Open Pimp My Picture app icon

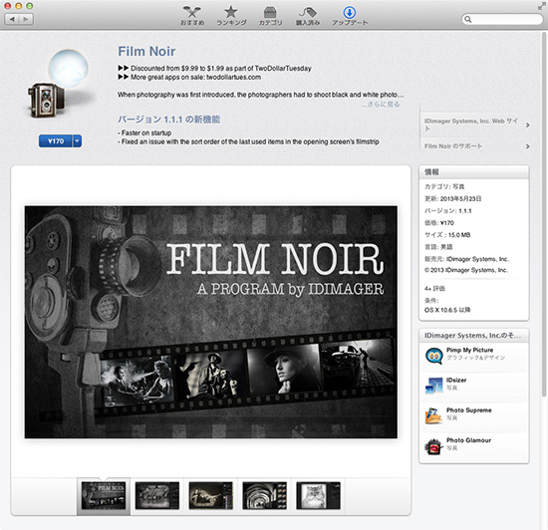pyautogui.click(x=433, y=356)
